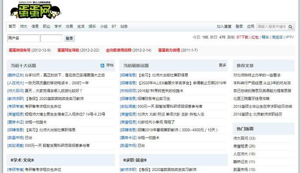Open the 票券卡证 tag in top ten topics
301x173 pixels.
pyautogui.click(x=16, y=122)
